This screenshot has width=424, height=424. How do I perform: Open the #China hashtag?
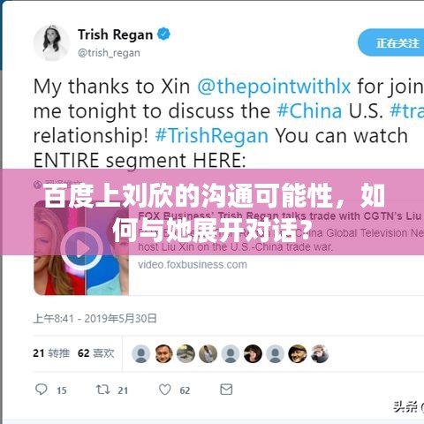[309, 111]
